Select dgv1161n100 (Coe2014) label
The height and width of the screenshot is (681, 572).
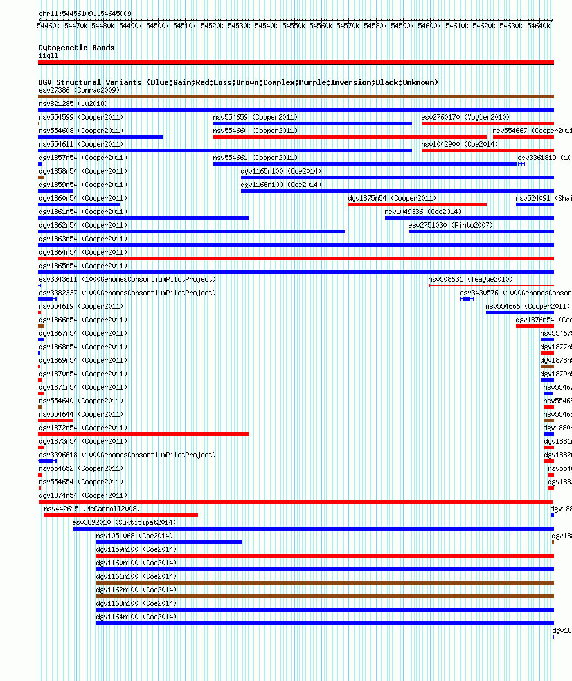(x=136, y=576)
